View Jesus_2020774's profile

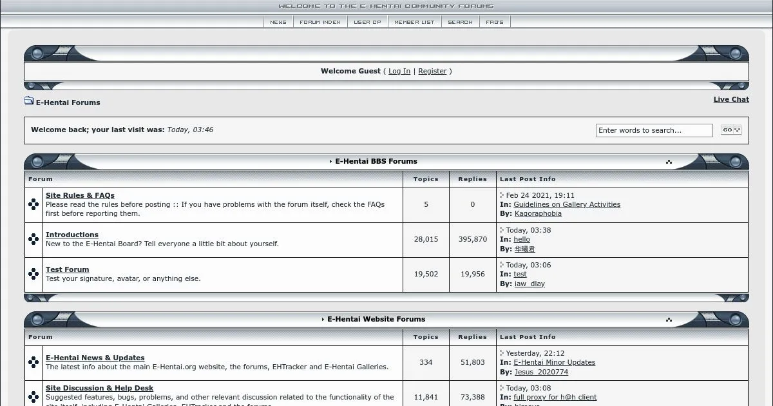pyautogui.click(x=541, y=372)
